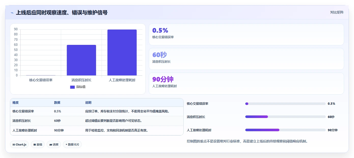Click table cell 60秒

tap(57, 121)
